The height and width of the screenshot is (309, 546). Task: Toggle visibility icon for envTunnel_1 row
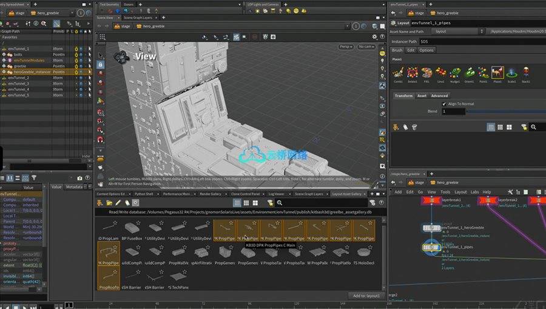[x=81, y=49]
